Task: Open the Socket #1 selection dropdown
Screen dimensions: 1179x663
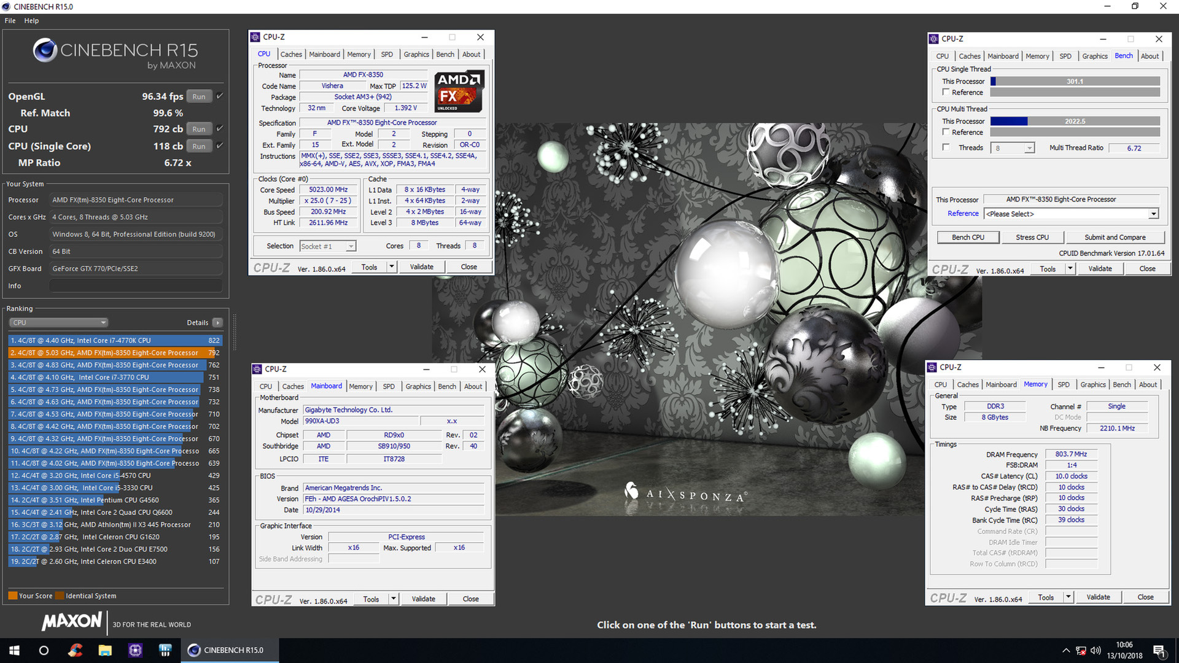Action: point(328,246)
